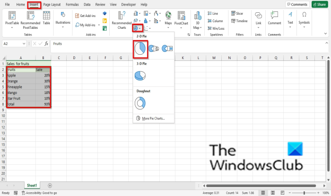Select the Sheet1 tab
331x196 pixels.
[32, 186]
